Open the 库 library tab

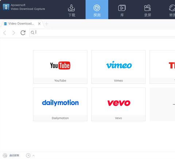pos(122,10)
